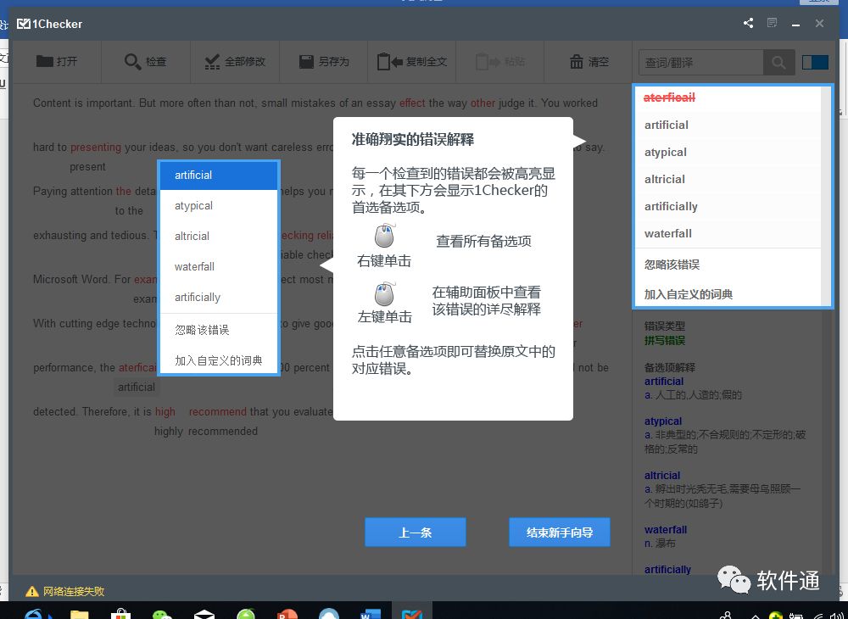This screenshot has height=619, width=848.
Task: Click suggested correction 'present' below presenting
Action: 87,167
